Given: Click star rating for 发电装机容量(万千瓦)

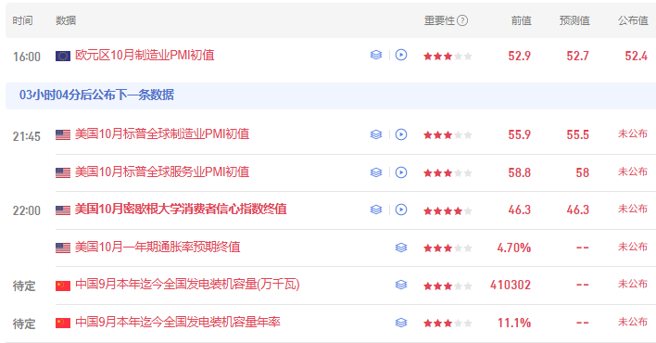Looking at the screenshot, I should (448, 286).
